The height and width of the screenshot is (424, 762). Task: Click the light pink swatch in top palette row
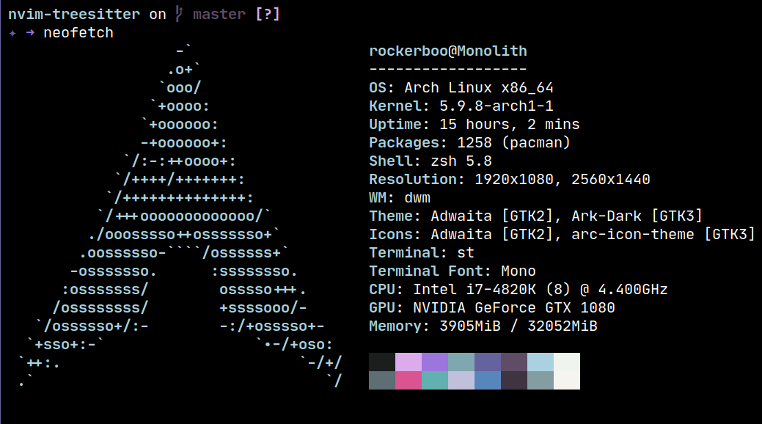coord(409,362)
